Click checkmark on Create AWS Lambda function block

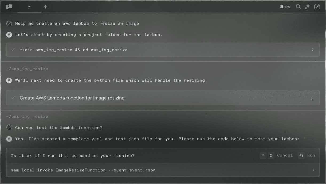coord(13,98)
